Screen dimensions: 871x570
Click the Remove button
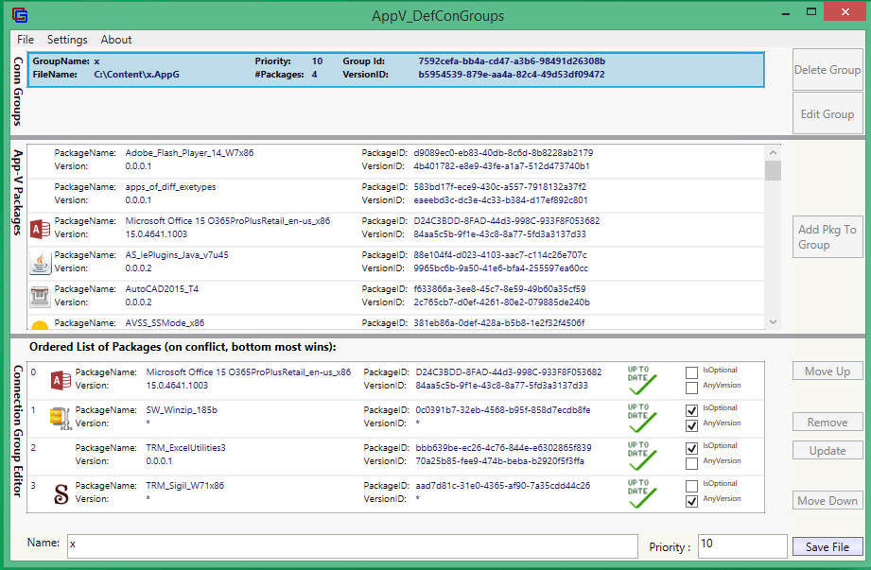coord(827,422)
